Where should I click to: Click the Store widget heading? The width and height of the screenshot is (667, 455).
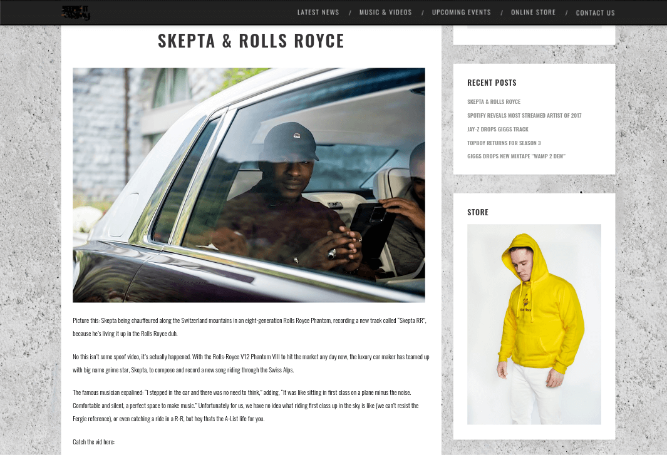pyautogui.click(x=478, y=212)
